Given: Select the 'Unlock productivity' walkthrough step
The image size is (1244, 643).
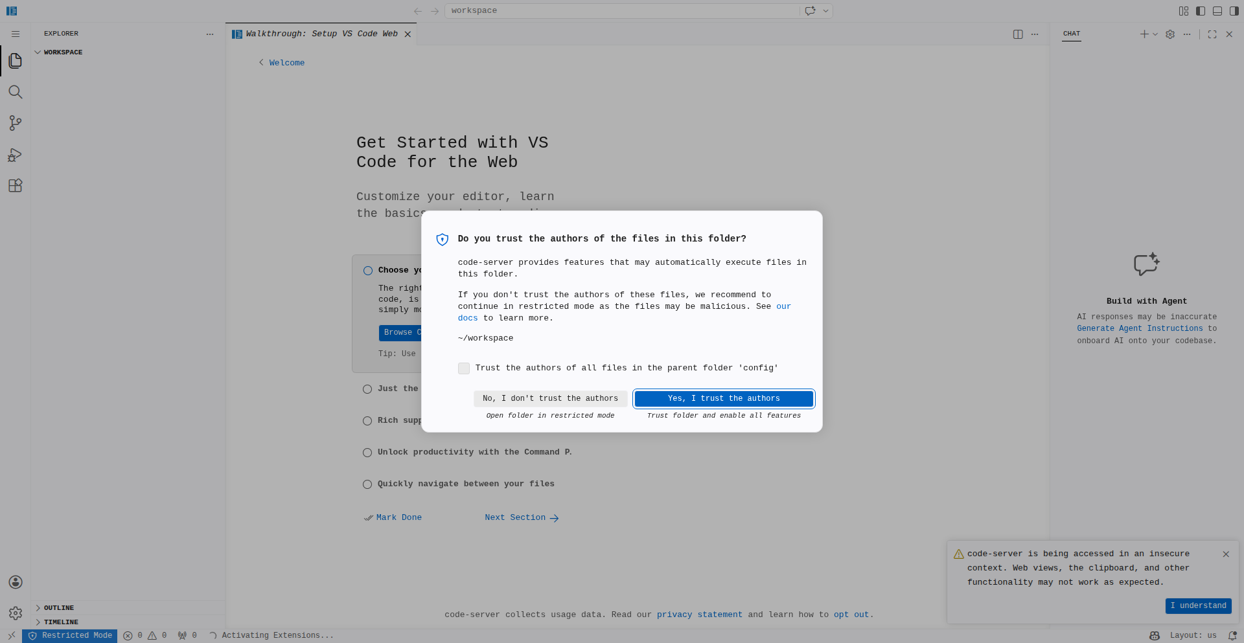Looking at the screenshot, I should (x=474, y=453).
